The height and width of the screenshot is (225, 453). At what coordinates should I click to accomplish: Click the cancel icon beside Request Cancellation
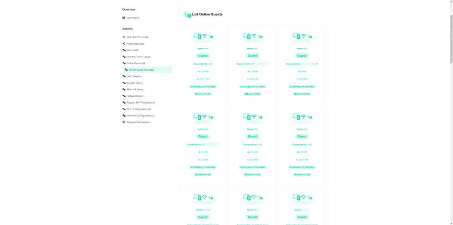pyautogui.click(x=124, y=122)
